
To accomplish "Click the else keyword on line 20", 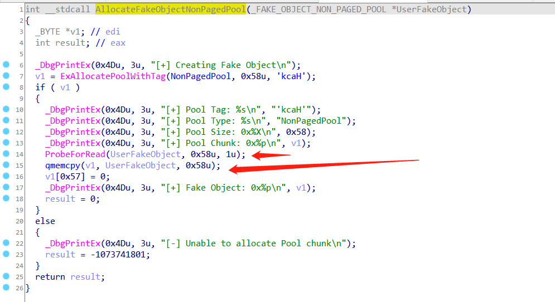I will pyautogui.click(x=45, y=221).
